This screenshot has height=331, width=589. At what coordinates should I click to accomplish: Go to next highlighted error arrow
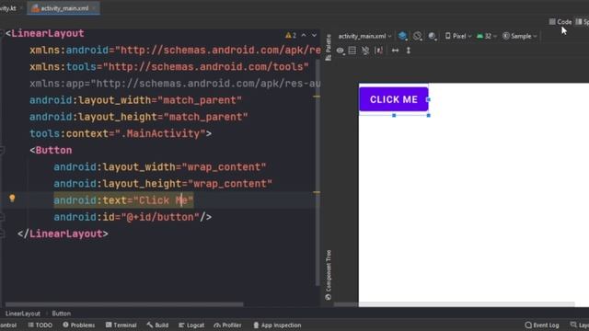(x=314, y=35)
